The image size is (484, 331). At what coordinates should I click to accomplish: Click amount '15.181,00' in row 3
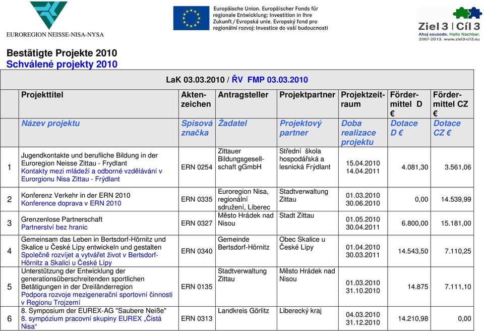coord(456,223)
